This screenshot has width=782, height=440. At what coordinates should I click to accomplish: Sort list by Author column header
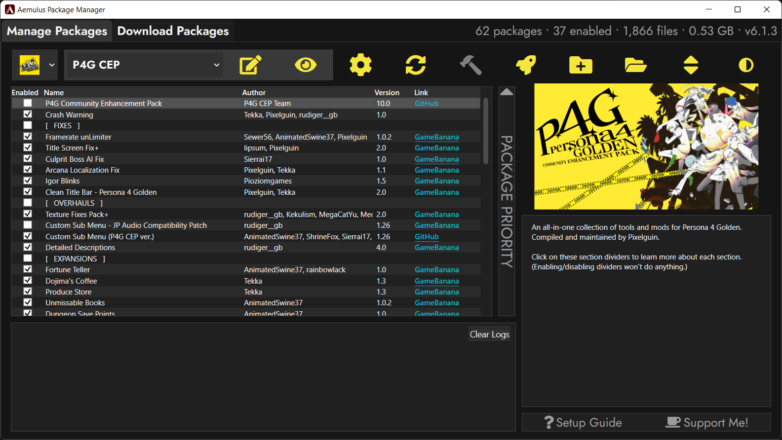coord(254,93)
